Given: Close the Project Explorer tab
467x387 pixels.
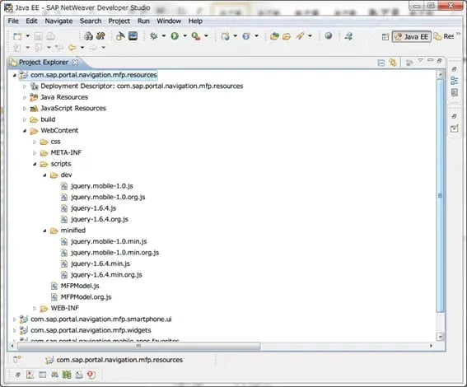Looking at the screenshot, I should (x=75, y=62).
